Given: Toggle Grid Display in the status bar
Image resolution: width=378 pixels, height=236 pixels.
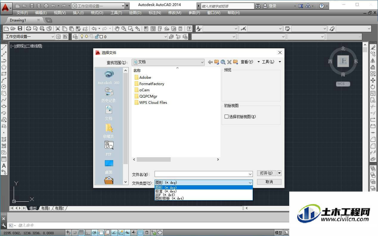Looking at the screenshot, I should (81, 233).
